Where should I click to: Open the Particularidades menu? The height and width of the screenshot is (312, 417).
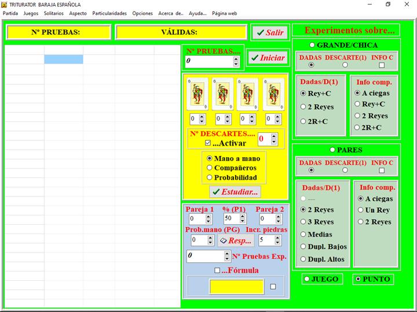(109, 13)
